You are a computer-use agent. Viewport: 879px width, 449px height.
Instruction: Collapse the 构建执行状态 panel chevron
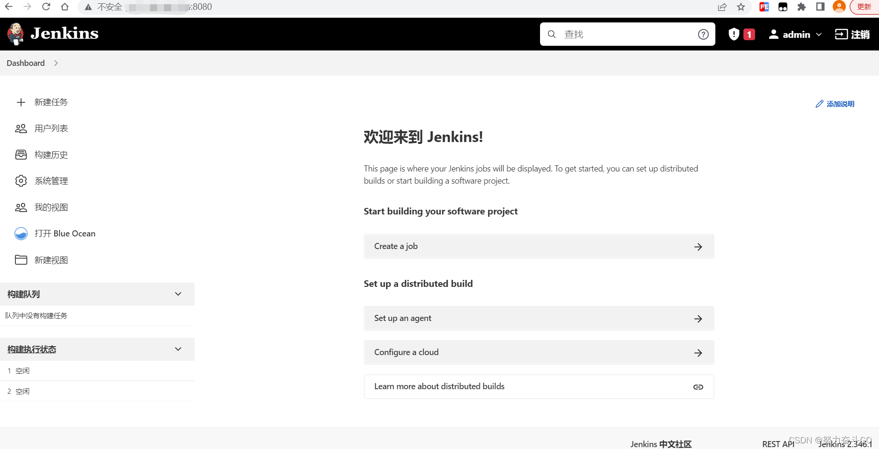[178, 349]
